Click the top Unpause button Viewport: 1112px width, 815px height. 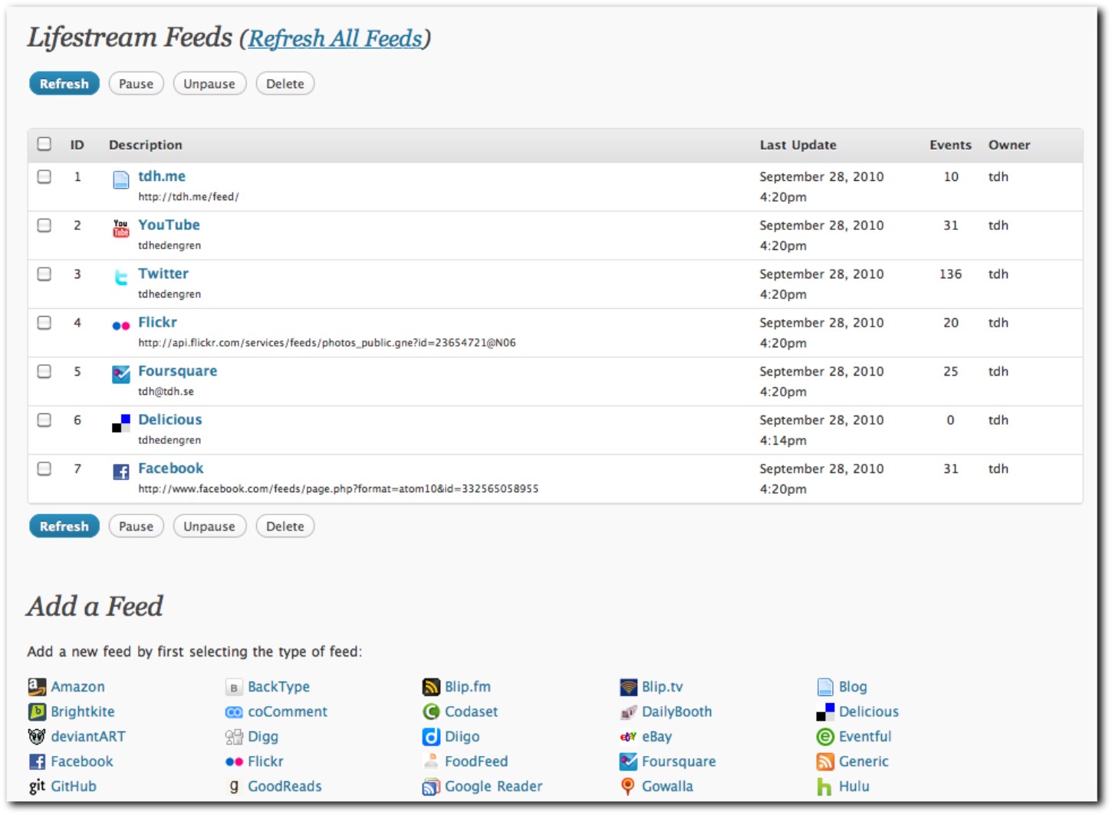(209, 84)
